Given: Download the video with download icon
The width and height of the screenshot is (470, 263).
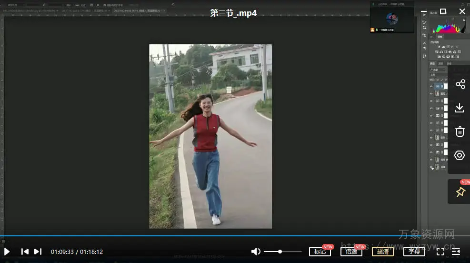Looking at the screenshot, I should [x=460, y=108].
